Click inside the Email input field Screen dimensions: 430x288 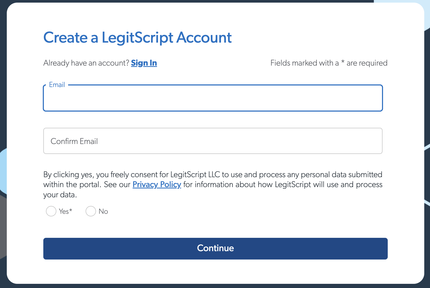tap(213, 98)
